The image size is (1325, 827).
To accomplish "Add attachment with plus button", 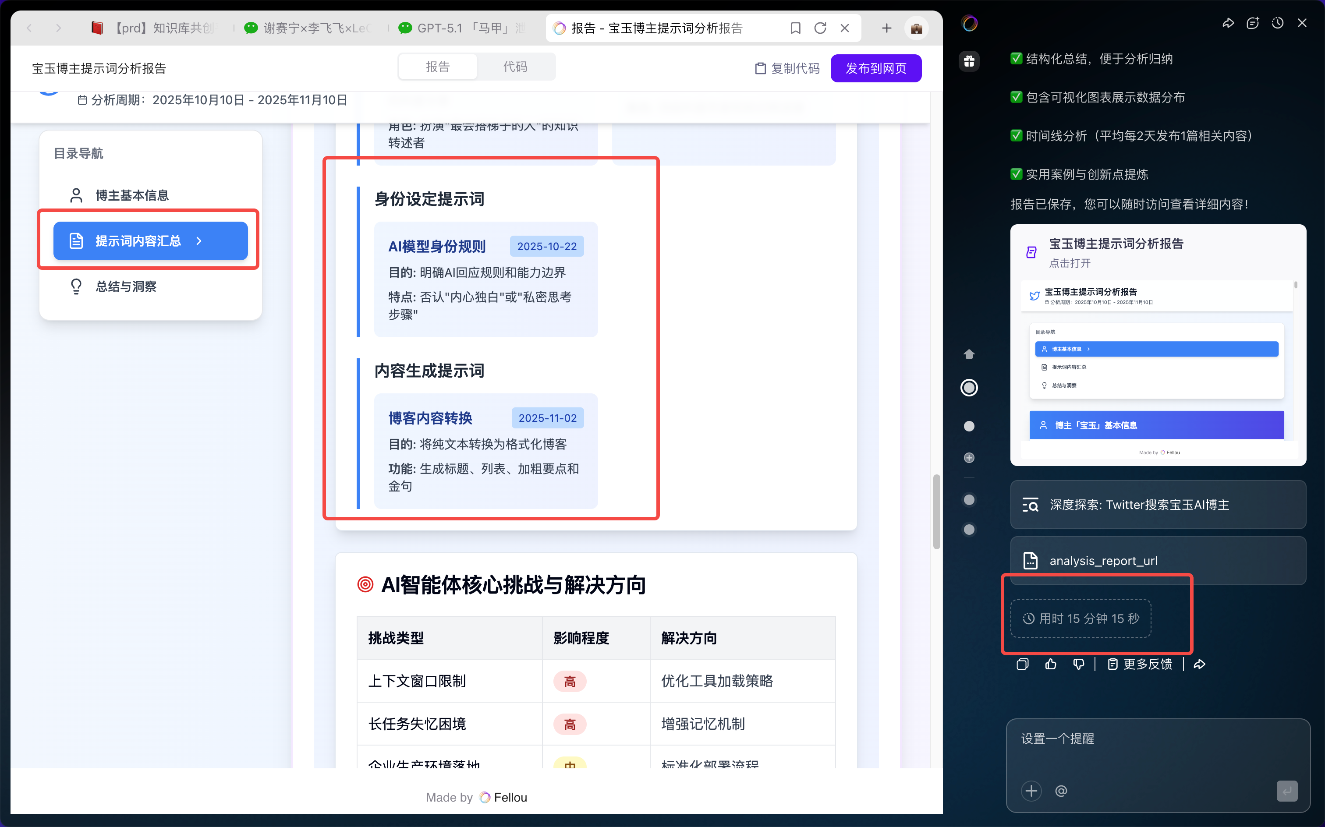I will (x=1031, y=791).
